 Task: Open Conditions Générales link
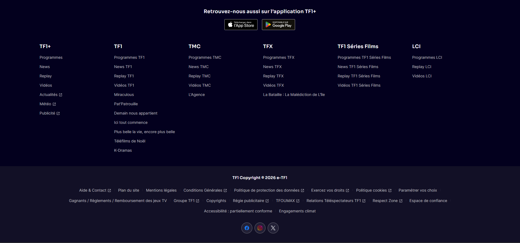(x=205, y=190)
